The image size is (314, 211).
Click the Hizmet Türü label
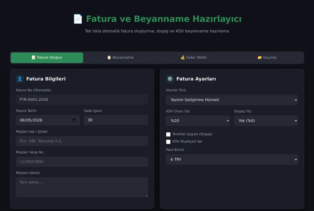[176, 90]
